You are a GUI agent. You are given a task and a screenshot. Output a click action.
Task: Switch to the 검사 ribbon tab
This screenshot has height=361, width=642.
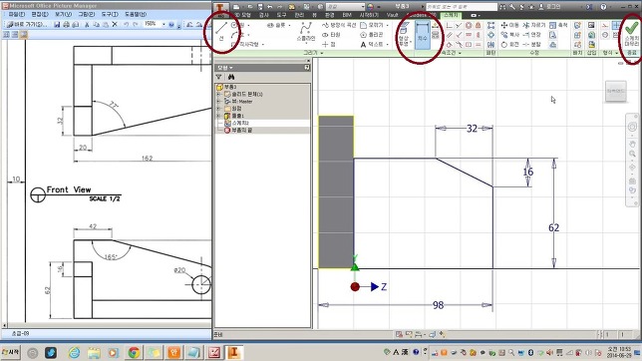tap(264, 15)
